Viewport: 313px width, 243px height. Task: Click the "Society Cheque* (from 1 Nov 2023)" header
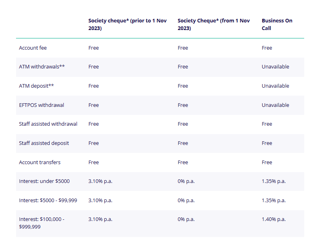pos(214,24)
